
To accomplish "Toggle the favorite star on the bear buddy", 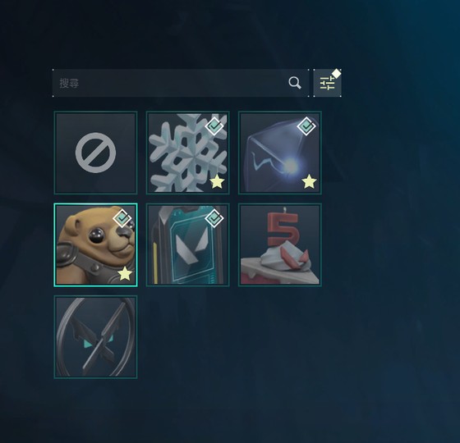I will (x=125, y=274).
